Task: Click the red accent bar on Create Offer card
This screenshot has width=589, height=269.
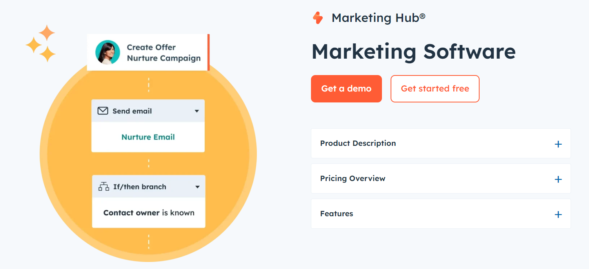Action: click(x=208, y=52)
